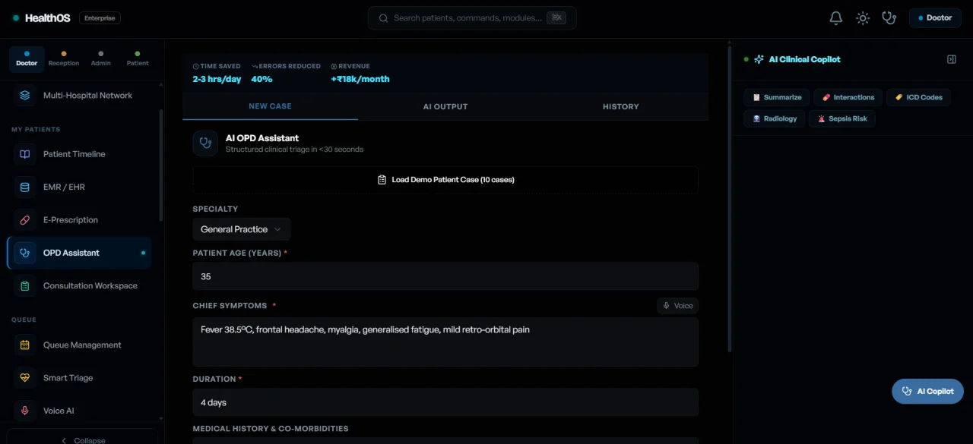Click HealthOS logo

[42, 18]
